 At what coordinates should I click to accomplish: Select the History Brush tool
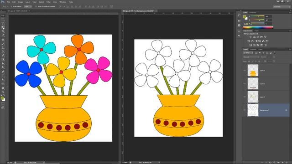(3, 51)
